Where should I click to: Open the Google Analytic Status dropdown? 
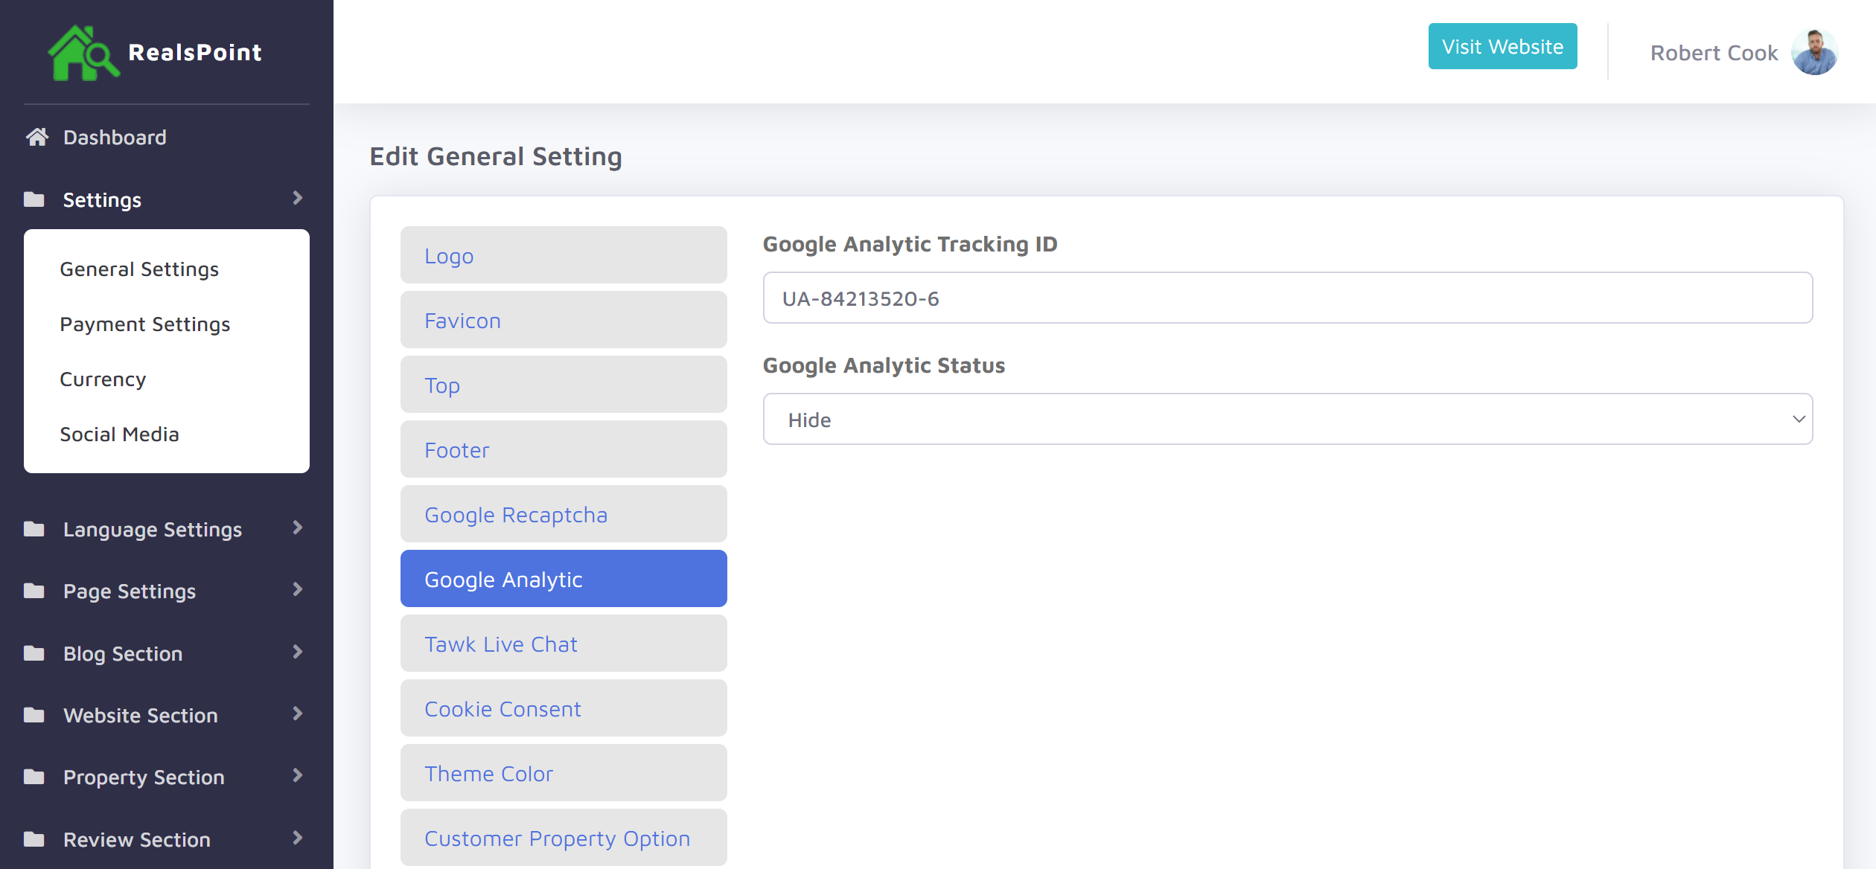[1287, 420]
